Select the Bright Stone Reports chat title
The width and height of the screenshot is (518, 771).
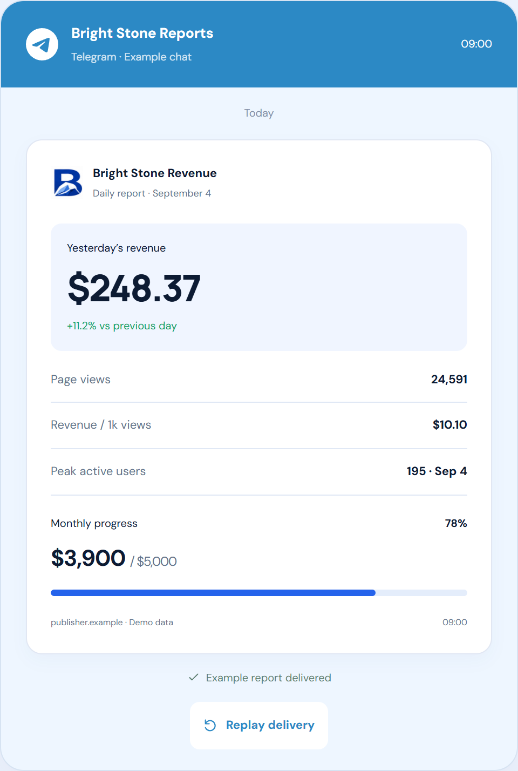[142, 33]
